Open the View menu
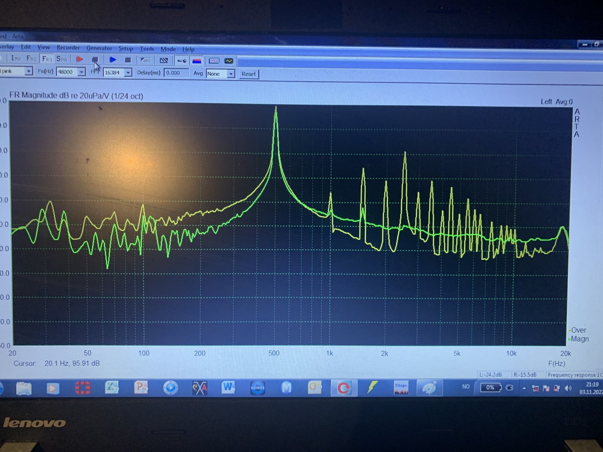The width and height of the screenshot is (603, 452). (x=44, y=47)
